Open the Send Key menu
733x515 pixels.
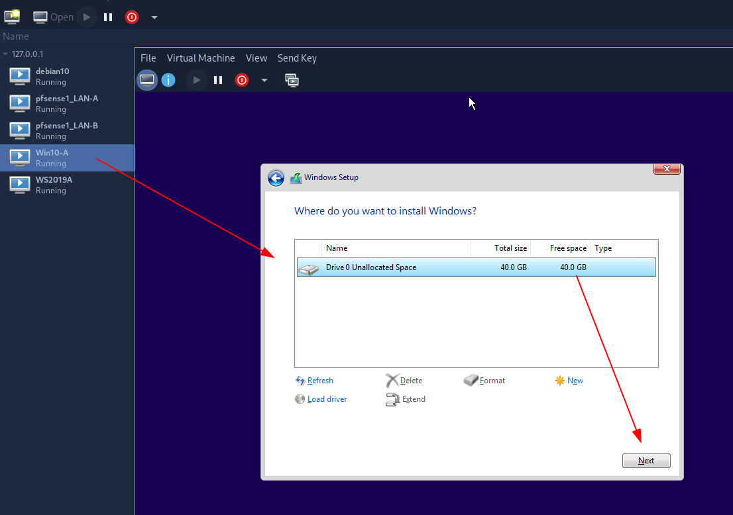coord(298,58)
